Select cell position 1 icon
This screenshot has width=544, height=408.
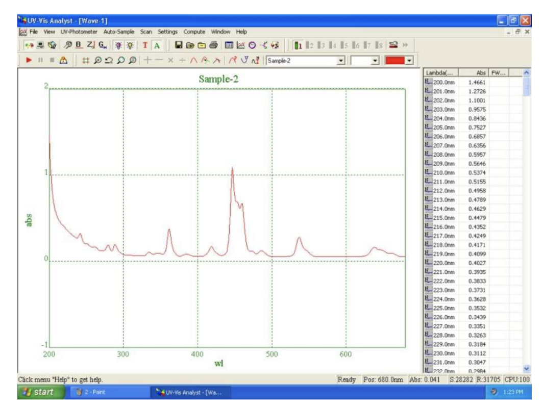point(298,45)
